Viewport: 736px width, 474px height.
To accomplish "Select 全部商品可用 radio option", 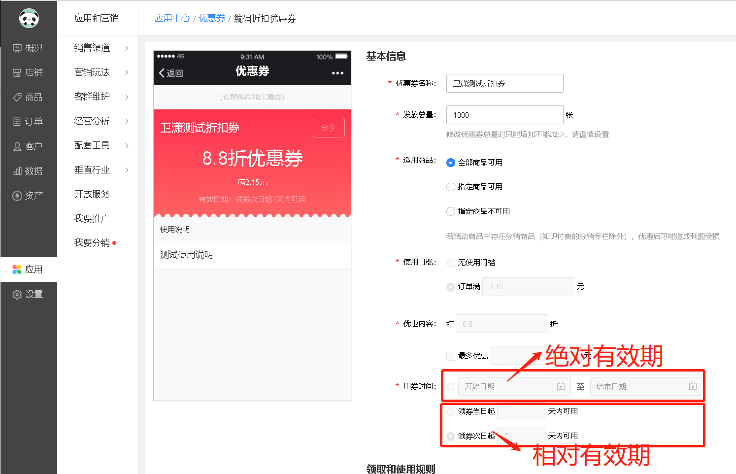I will click(x=450, y=163).
